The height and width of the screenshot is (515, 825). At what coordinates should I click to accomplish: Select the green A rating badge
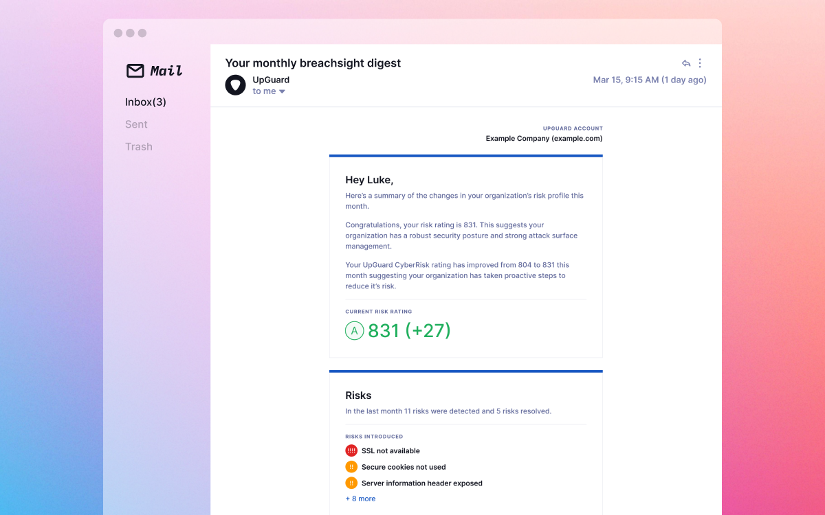pyautogui.click(x=354, y=330)
